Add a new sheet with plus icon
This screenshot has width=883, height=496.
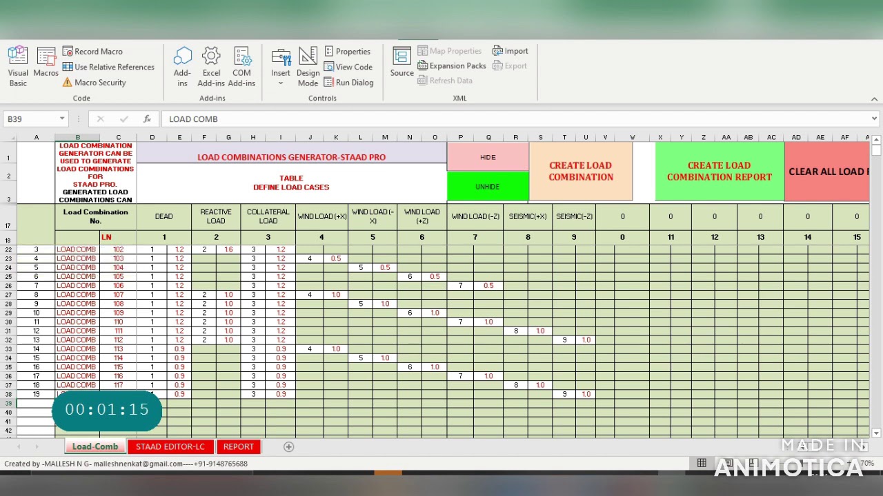(x=289, y=447)
